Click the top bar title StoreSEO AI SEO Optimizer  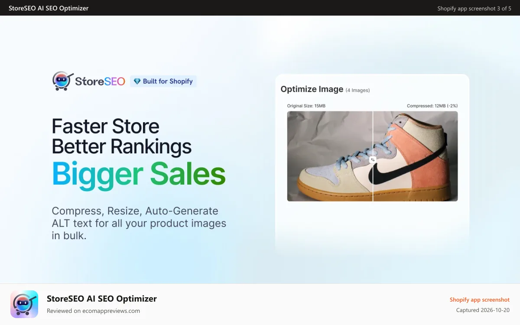49,8
